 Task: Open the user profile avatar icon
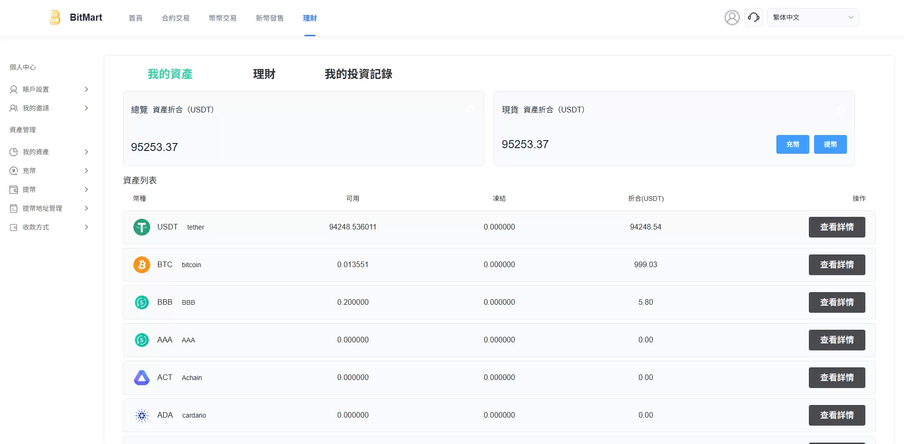(732, 17)
